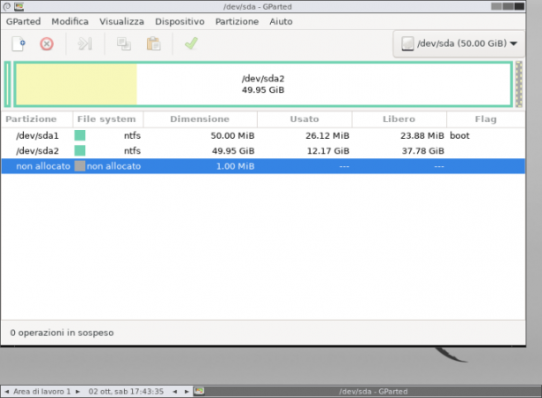Click the Delete partition red icon
The image size is (542, 398).
pyautogui.click(x=47, y=44)
